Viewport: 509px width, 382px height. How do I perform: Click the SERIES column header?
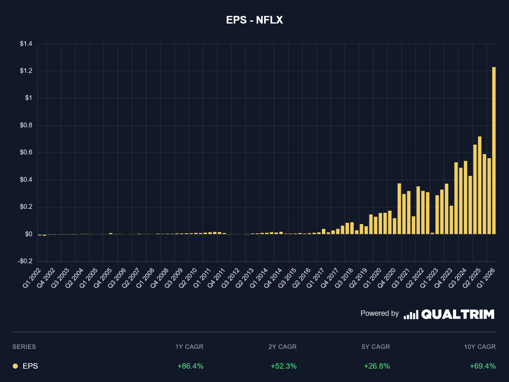pos(24,347)
